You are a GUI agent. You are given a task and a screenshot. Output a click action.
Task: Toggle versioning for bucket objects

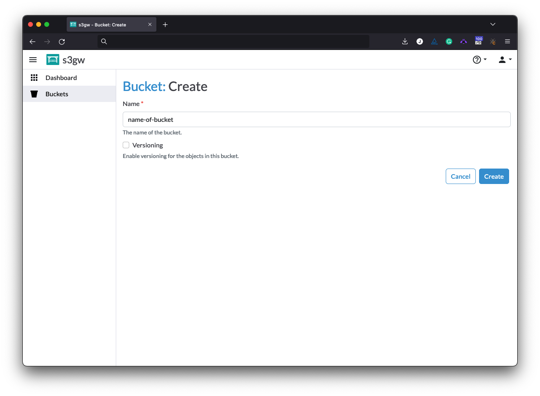point(126,145)
